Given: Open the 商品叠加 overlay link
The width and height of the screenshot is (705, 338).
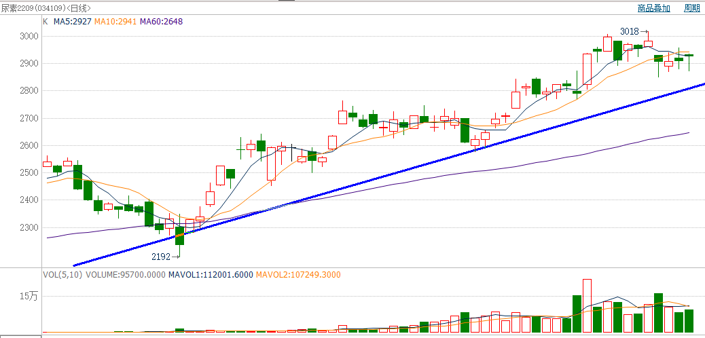Looking at the screenshot, I should (x=653, y=8).
